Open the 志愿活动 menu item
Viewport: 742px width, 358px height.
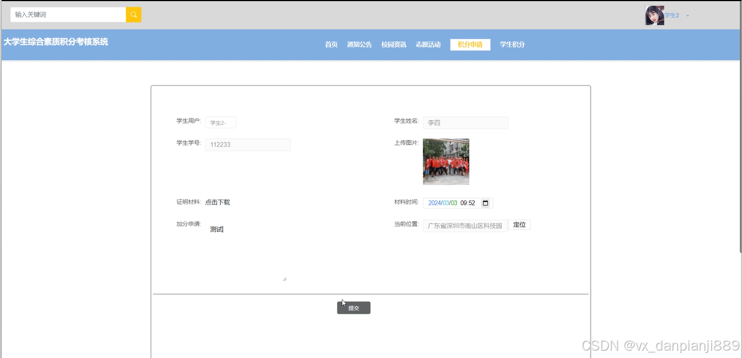[x=428, y=45]
